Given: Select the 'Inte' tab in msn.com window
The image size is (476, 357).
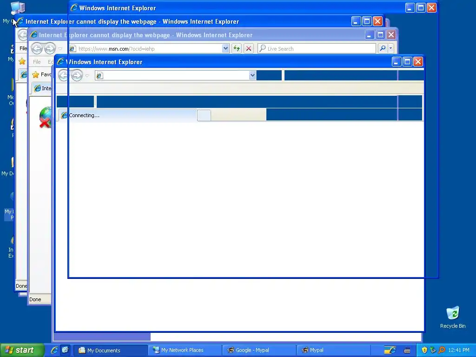Looking at the screenshot, I should point(42,88).
